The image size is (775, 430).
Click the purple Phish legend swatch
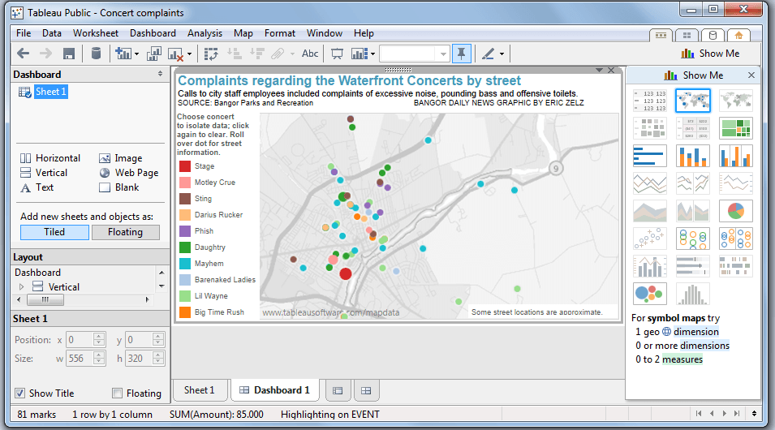pyautogui.click(x=185, y=230)
